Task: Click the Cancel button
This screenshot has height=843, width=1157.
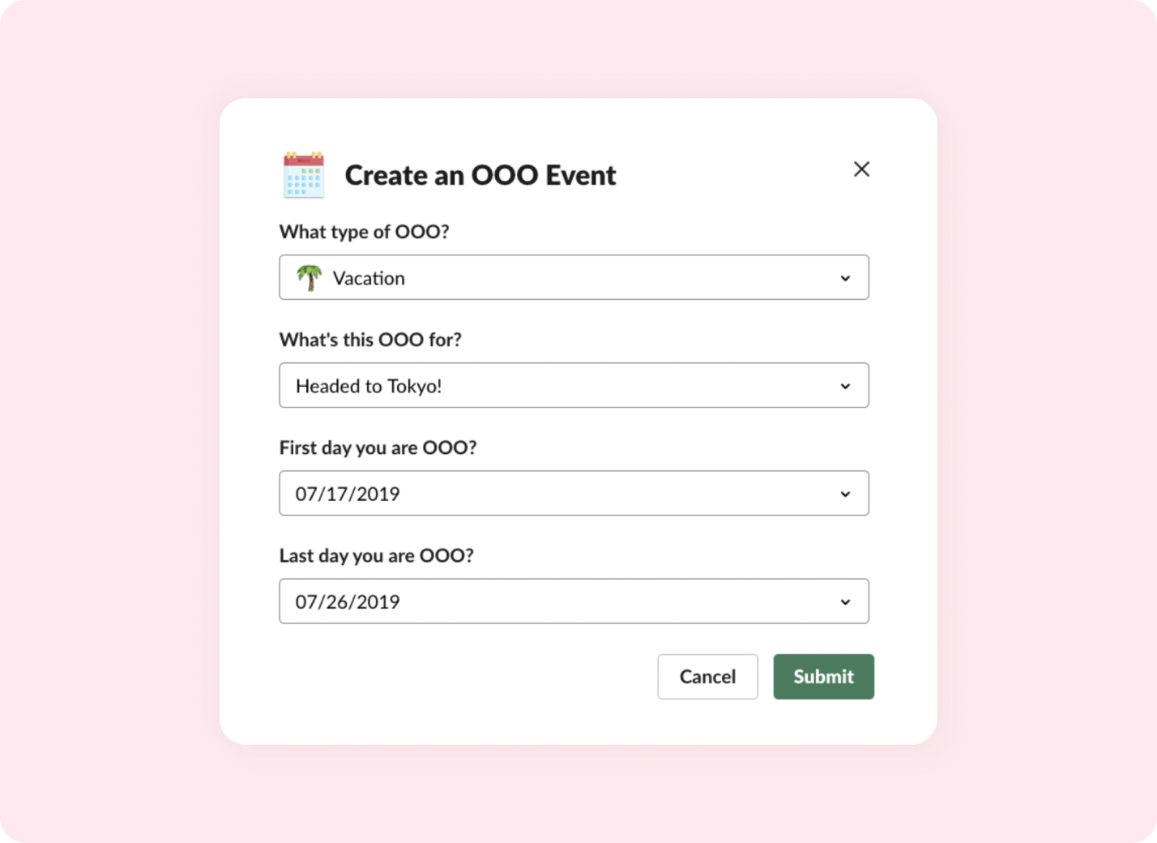Action: click(x=707, y=677)
